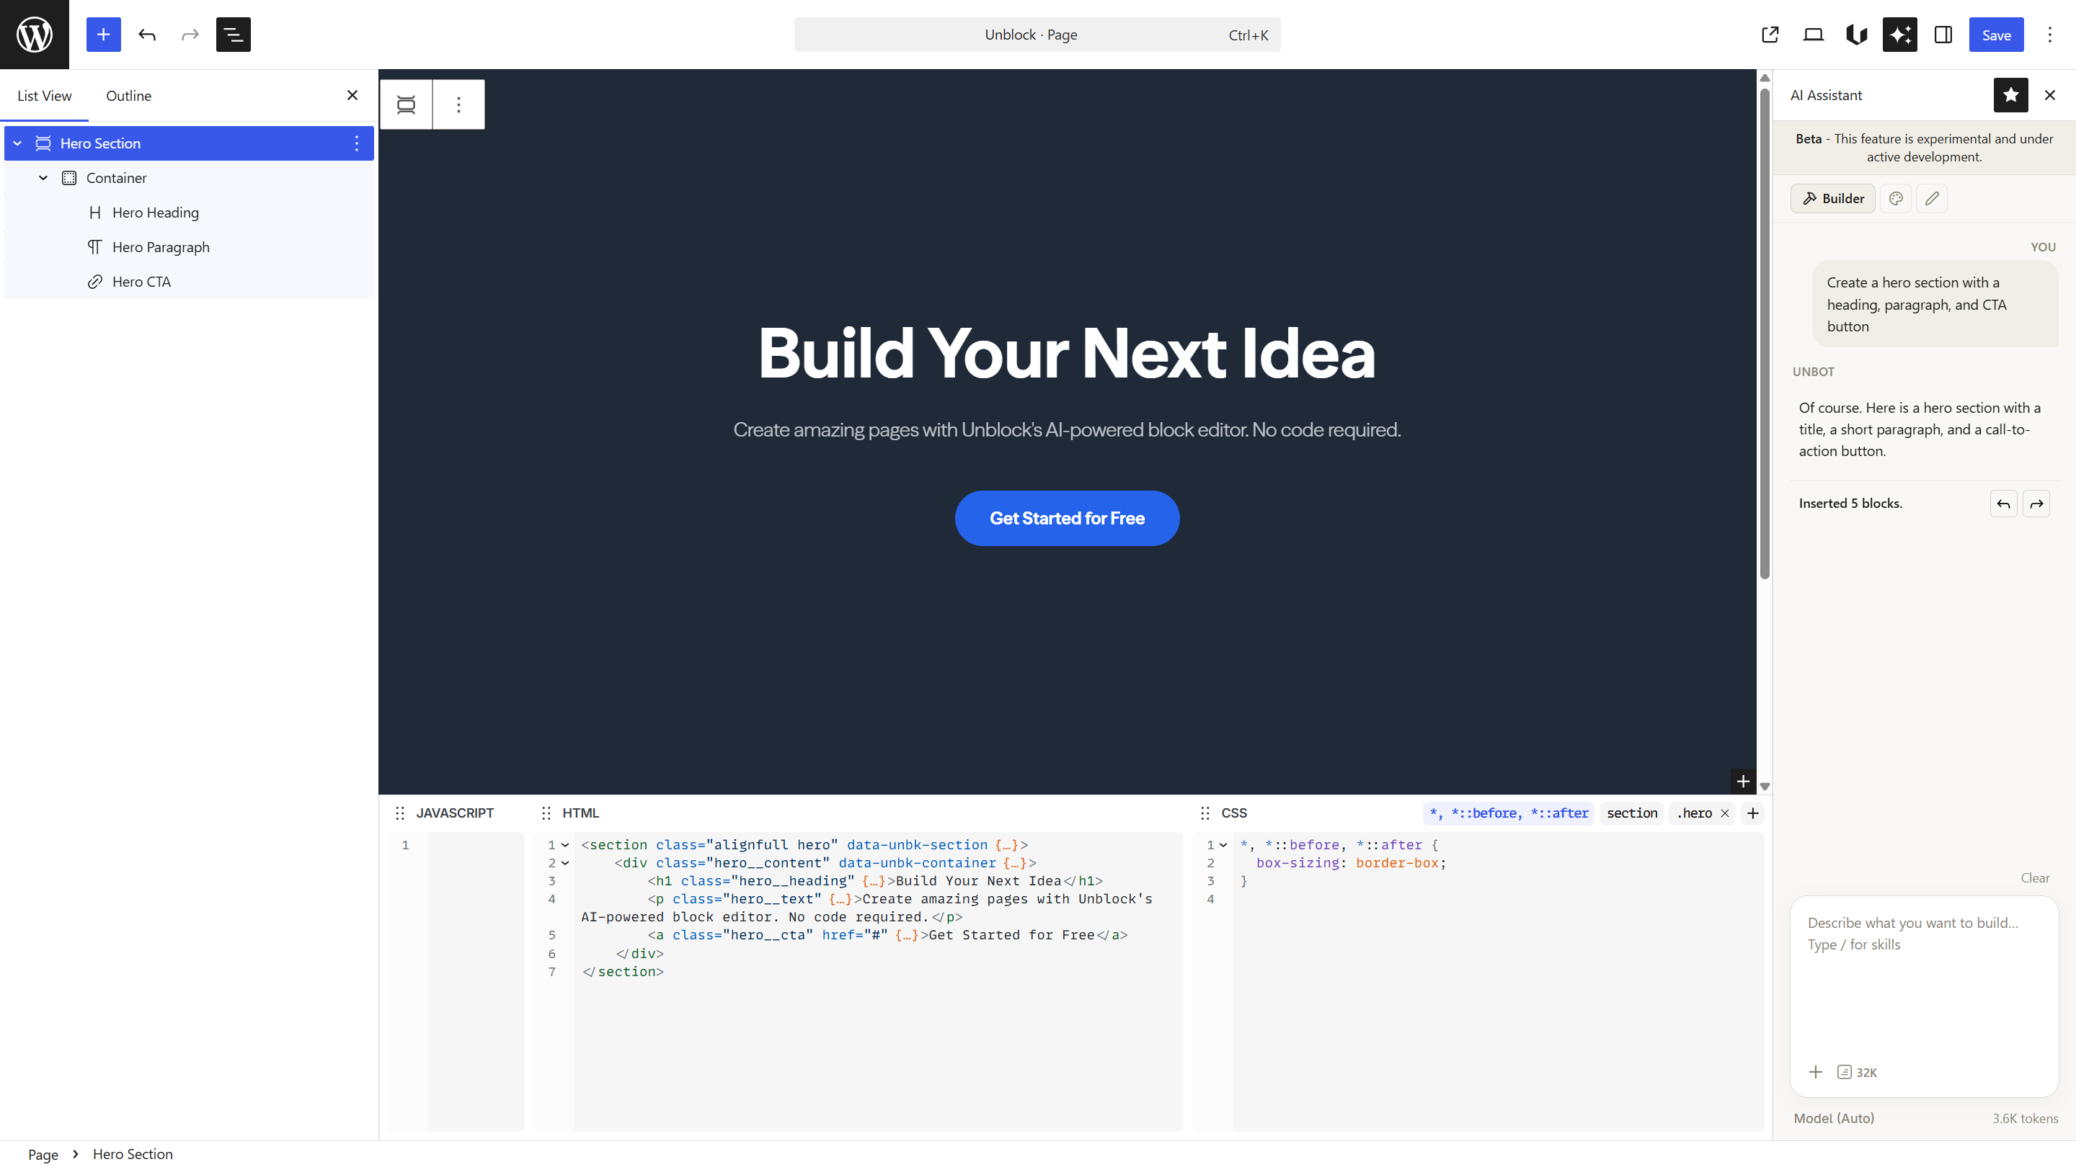Fold the section element in HTML code
The height and width of the screenshot is (1167, 2076).
coord(565,845)
